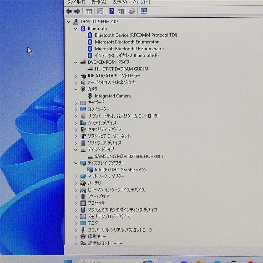Click the Properties toolbar icon
263x263 pixels.
click(x=100, y=11)
